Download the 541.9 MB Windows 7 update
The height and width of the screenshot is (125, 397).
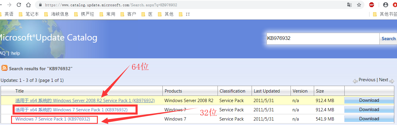(x=369, y=119)
